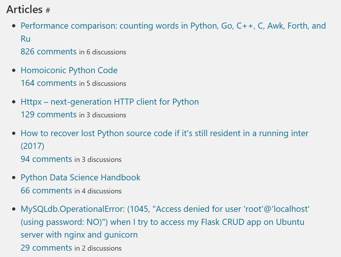Viewport: 341px width, 257px height.
Task: Click the 'in 4 discussions' text
Action: [x=98, y=191]
